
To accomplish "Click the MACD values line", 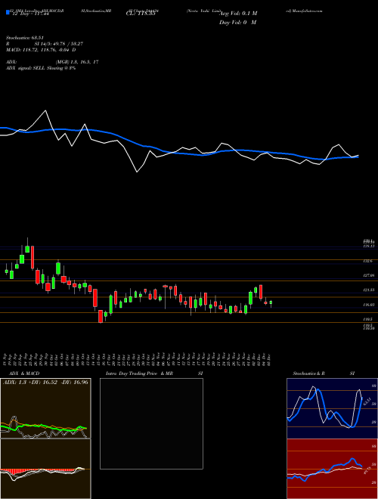I will click(41, 50).
